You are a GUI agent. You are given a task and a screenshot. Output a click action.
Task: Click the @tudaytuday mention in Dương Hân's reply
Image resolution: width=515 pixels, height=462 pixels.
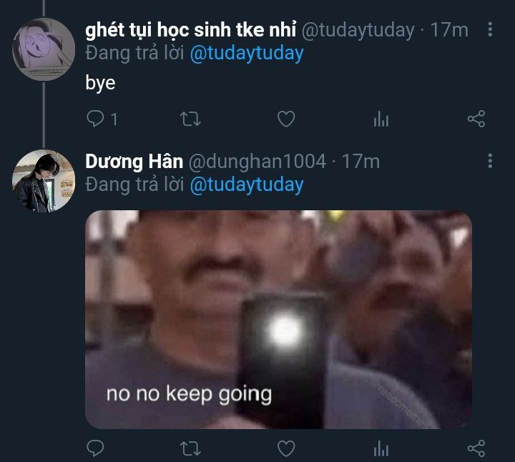pyautogui.click(x=246, y=185)
